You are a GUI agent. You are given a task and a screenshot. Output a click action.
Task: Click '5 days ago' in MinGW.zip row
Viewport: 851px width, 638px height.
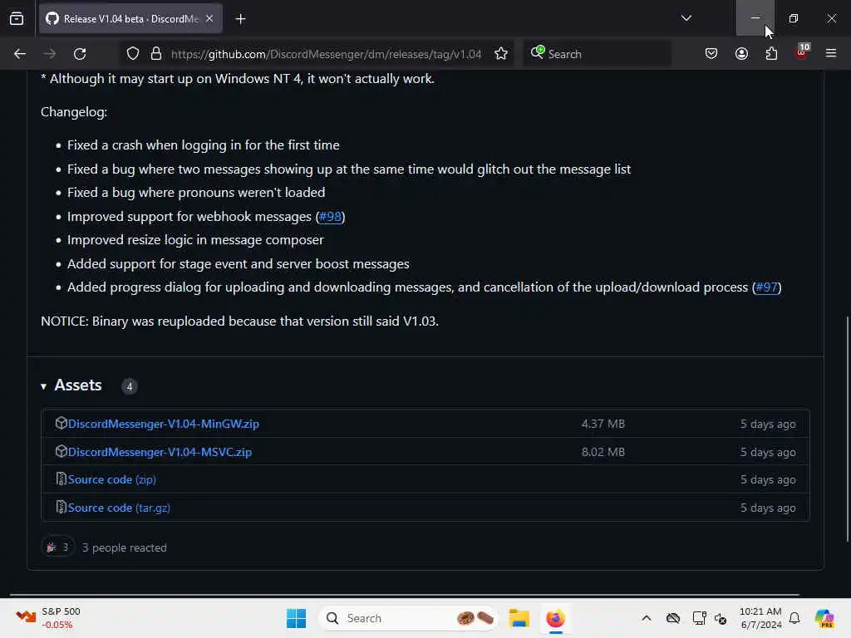tap(768, 424)
